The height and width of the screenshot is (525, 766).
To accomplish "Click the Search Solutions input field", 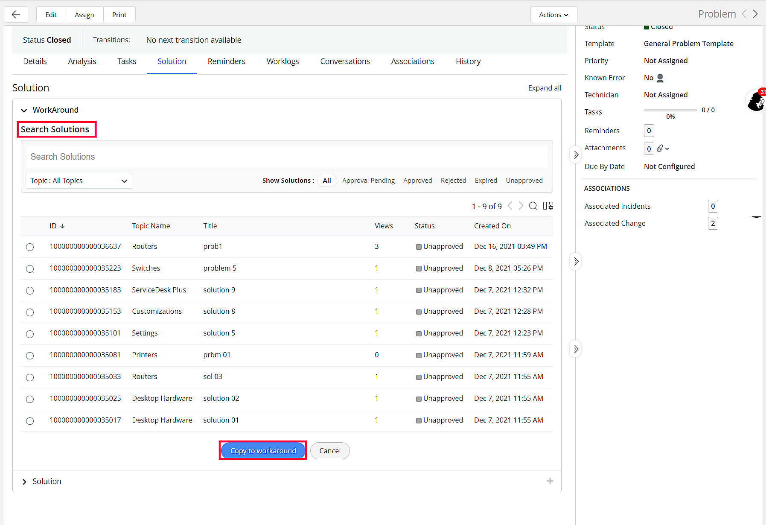I will [x=287, y=157].
